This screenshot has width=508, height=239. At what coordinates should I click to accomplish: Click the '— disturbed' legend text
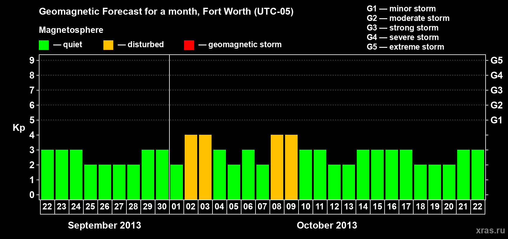pos(141,45)
